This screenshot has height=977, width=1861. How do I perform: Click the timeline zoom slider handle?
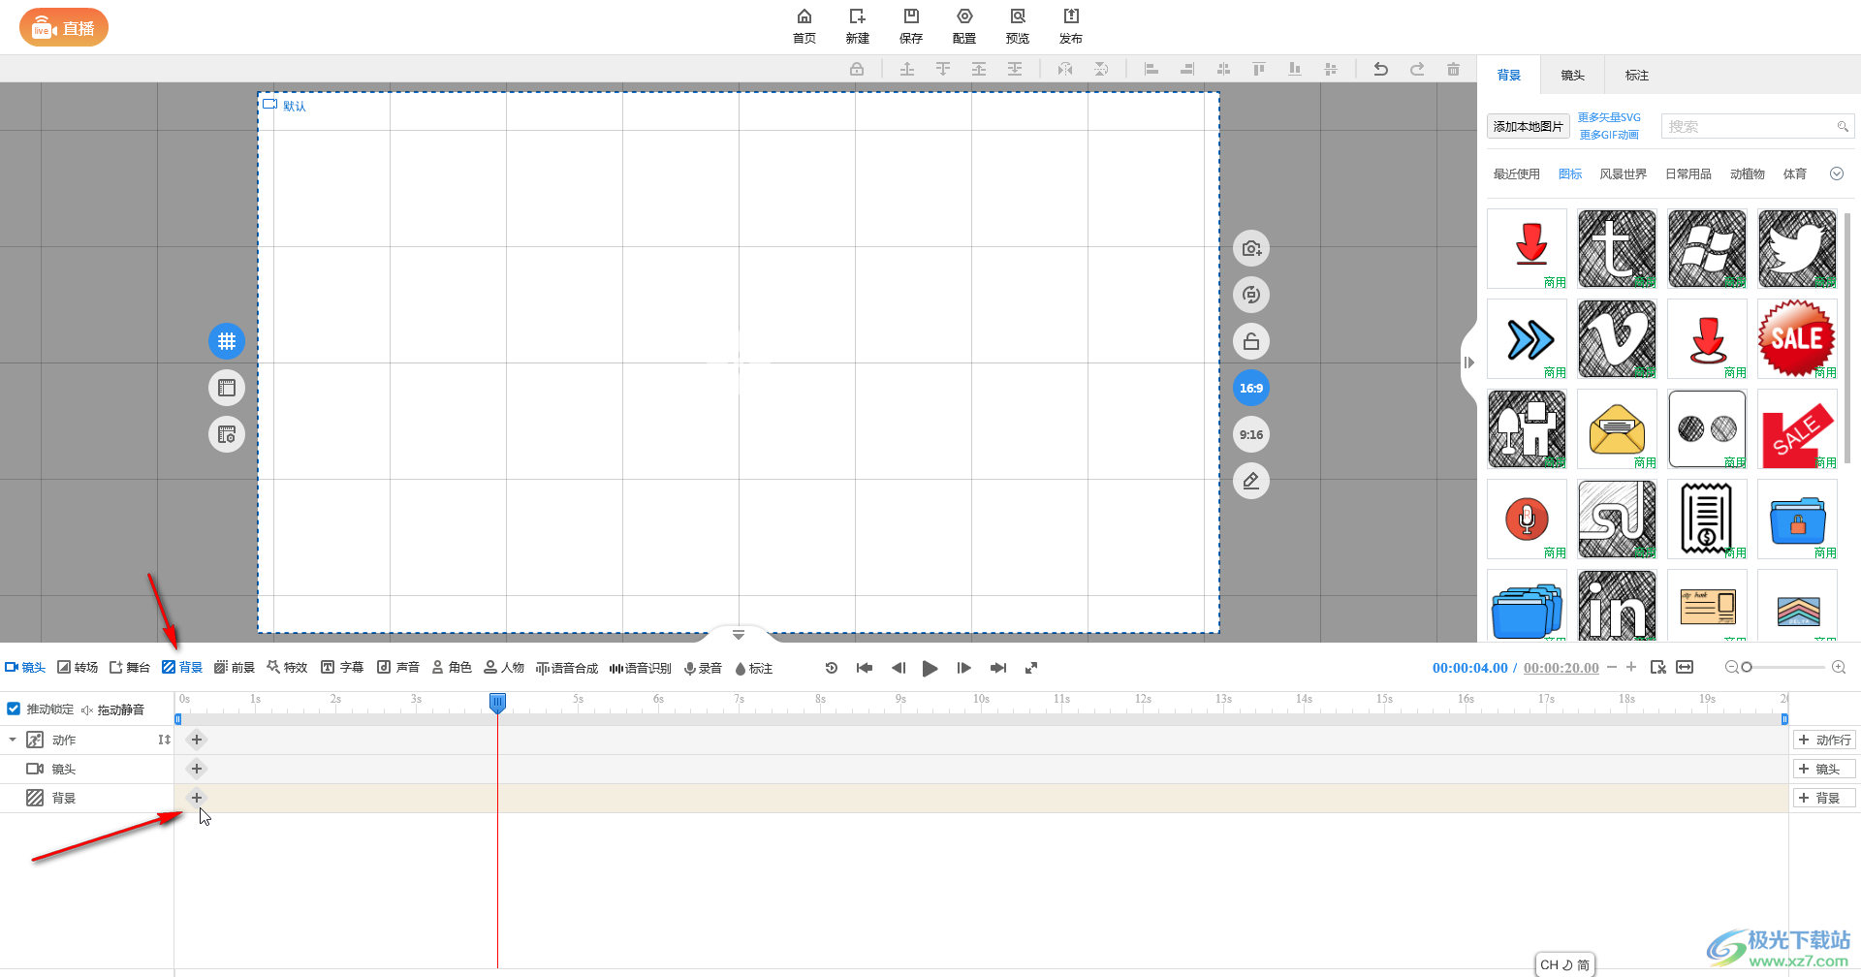point(1747,667)
